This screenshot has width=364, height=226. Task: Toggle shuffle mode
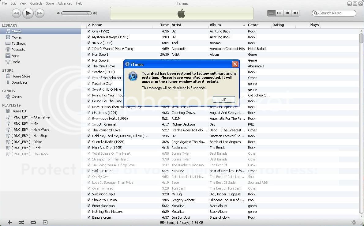[21, 223]
